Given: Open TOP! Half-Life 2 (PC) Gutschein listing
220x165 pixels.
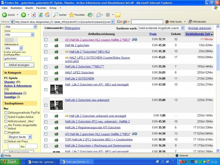Looking at the screenshot, I should click(99, 140).
